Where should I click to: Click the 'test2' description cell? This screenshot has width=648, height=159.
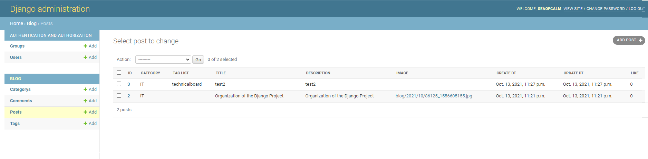(x=310, y=84)
